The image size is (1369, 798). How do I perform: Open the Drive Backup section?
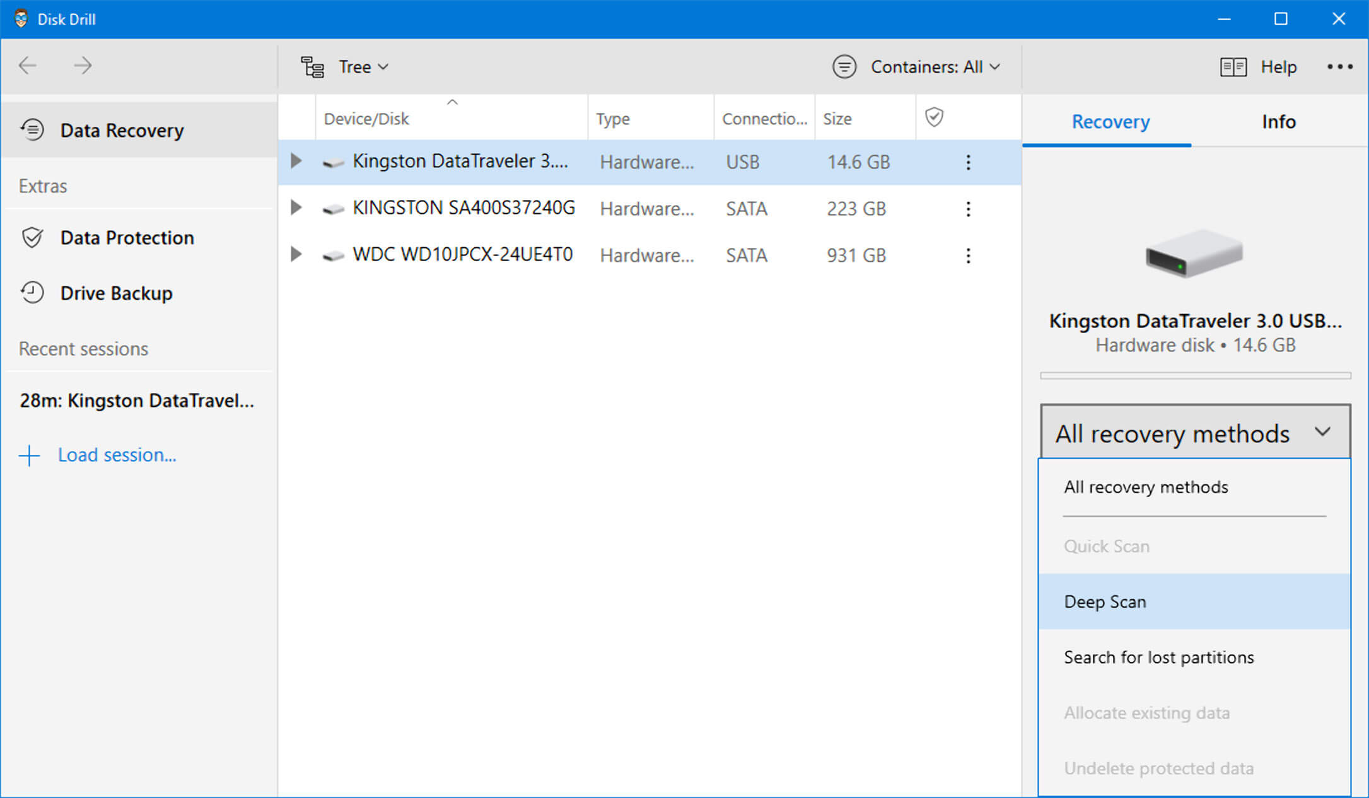[139, 293]
